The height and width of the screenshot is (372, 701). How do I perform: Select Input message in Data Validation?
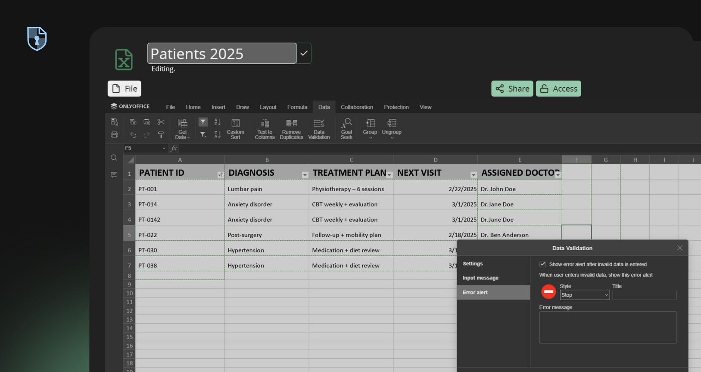click(x=480, y=278)
